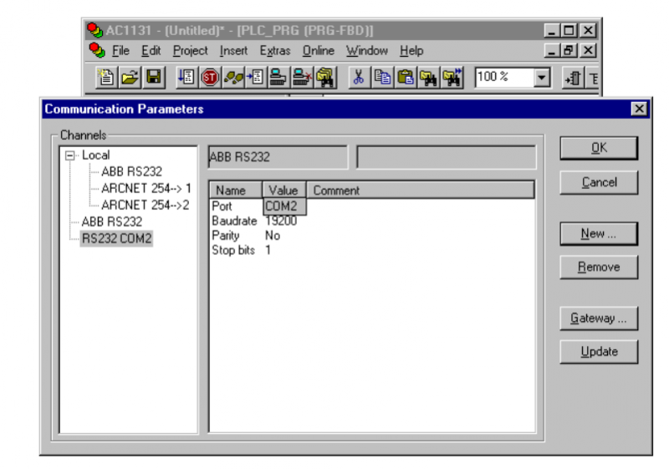
Task: Click the New file toolbar icon
Action: point(107,78)
